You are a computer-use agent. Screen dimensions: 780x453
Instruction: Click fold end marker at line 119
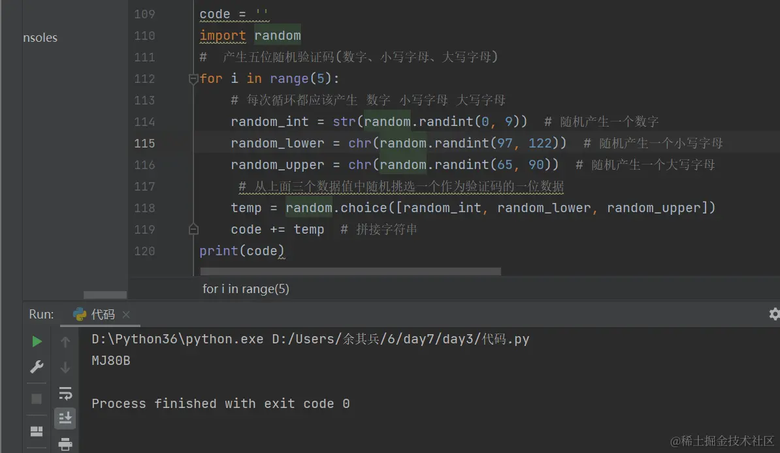(193, 229)
